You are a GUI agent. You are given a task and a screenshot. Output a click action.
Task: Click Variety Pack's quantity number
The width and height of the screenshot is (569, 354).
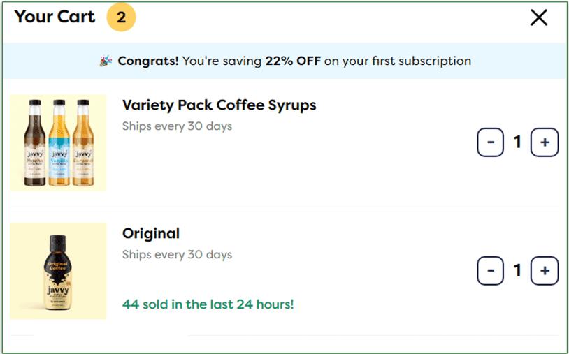[517, 142]
